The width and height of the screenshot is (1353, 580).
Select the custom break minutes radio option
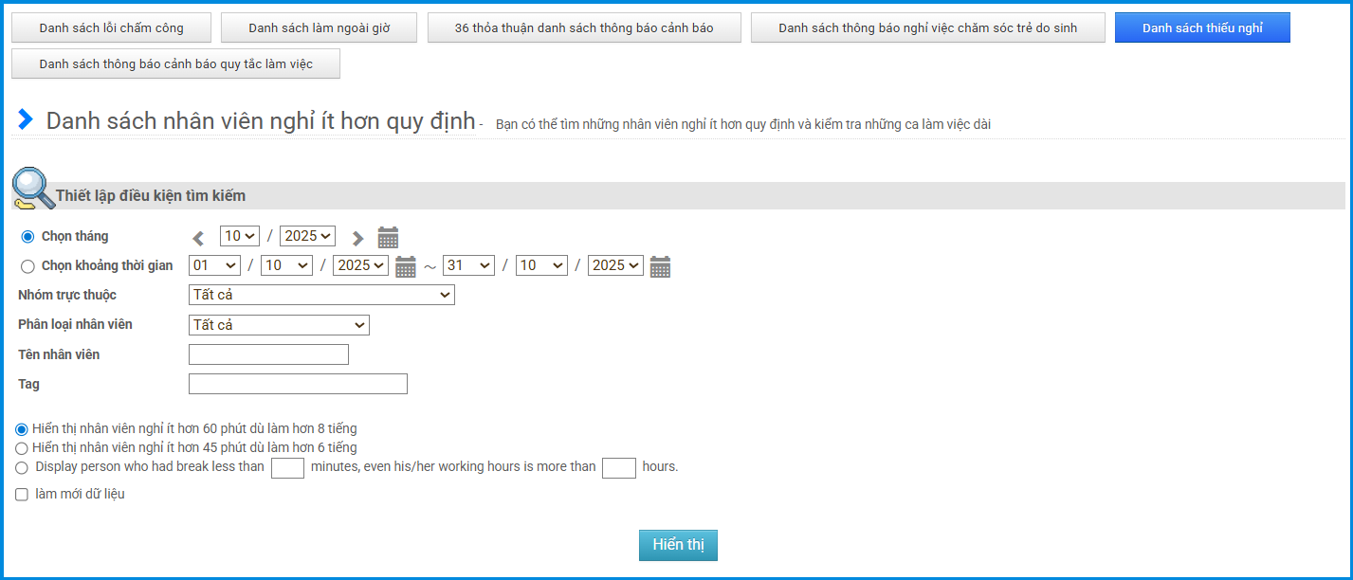22,467
